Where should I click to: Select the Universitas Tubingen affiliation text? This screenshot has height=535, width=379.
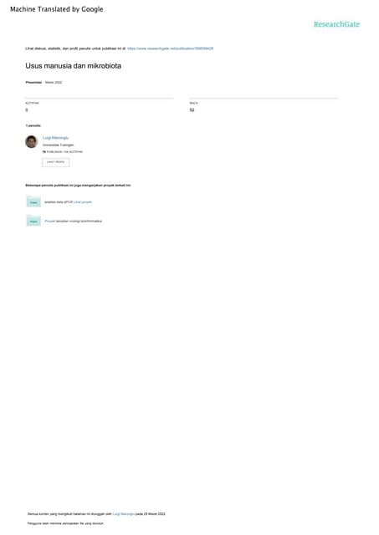[x=58, y=145]
